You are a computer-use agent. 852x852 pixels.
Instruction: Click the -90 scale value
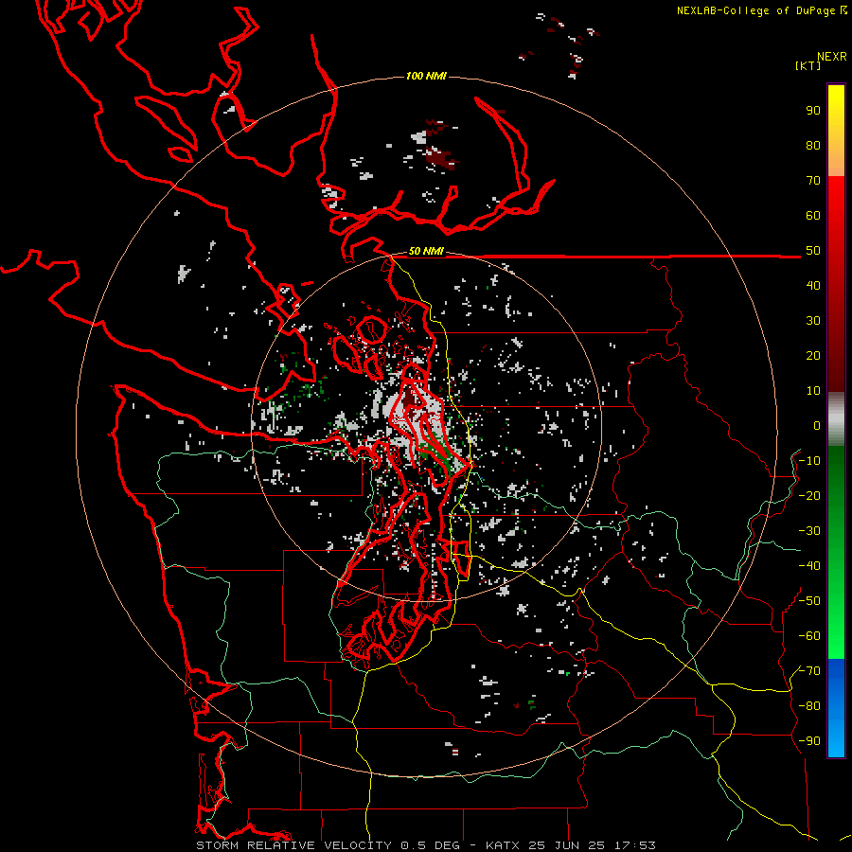tap(809, 741)
